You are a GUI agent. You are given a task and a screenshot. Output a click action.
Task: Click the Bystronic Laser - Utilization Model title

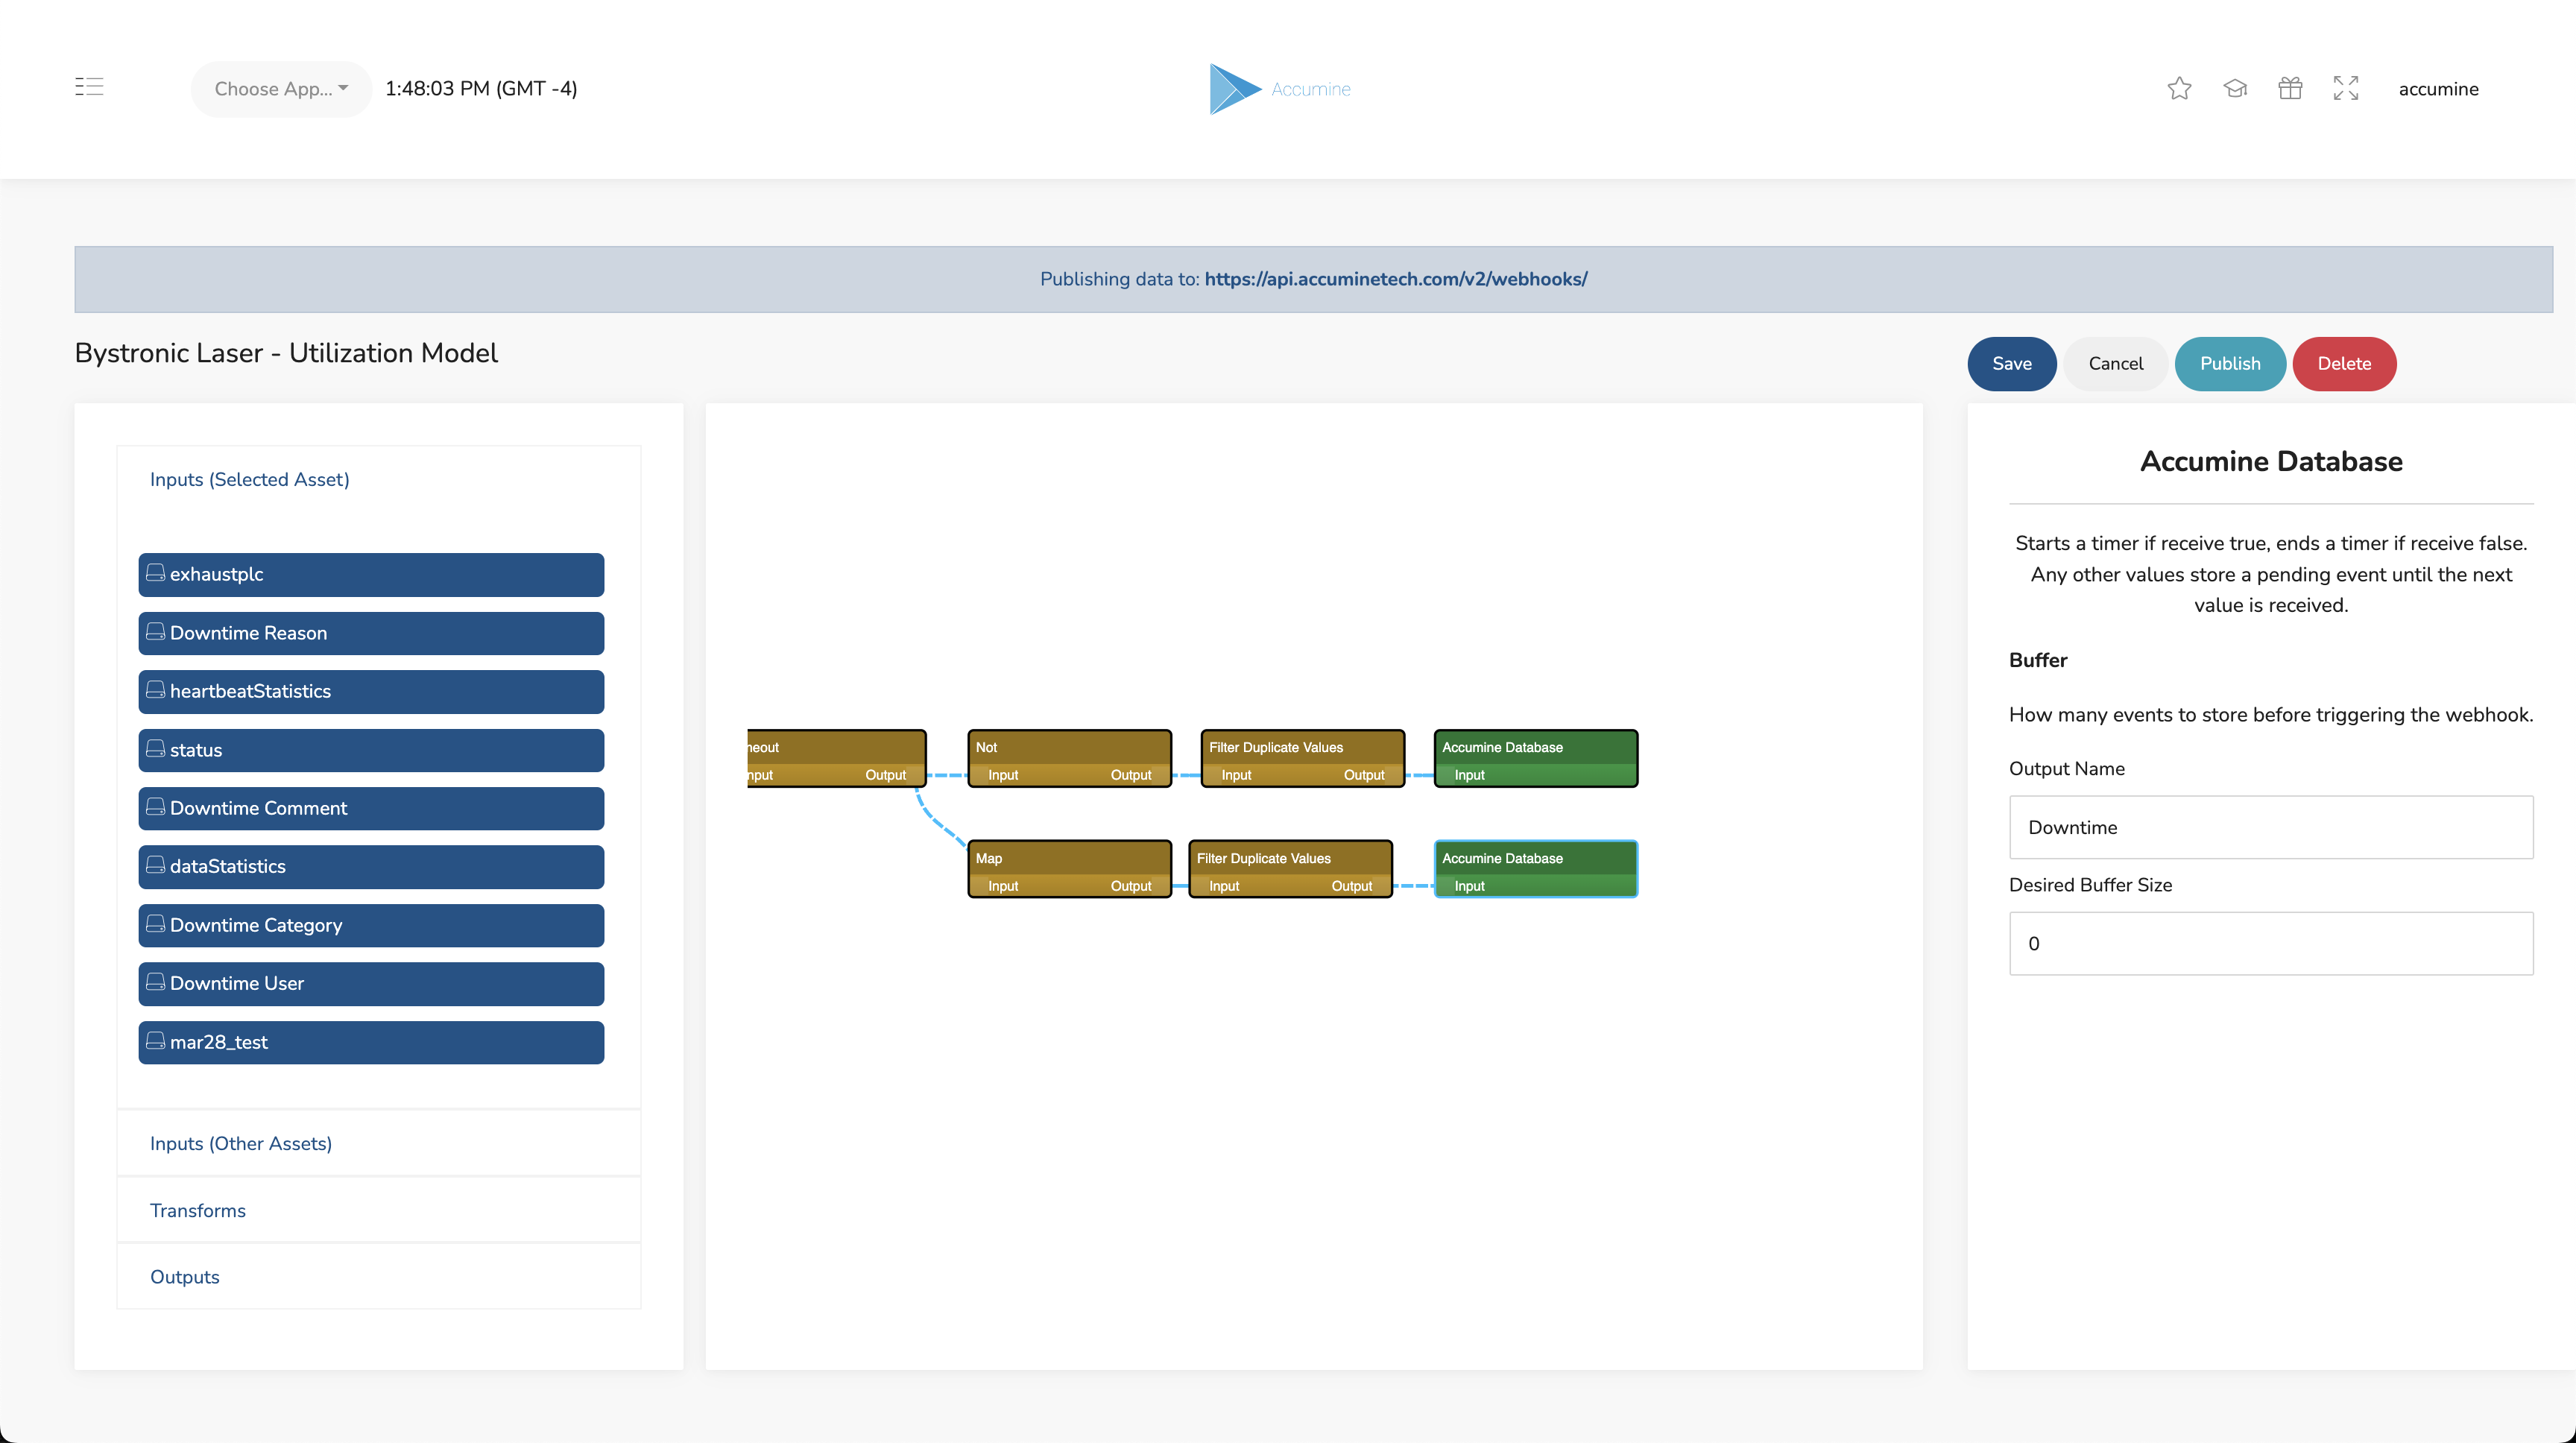tap(286, 353)
